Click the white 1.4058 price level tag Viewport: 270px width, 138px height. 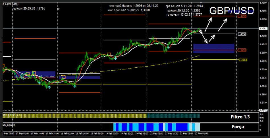point(242,34)
